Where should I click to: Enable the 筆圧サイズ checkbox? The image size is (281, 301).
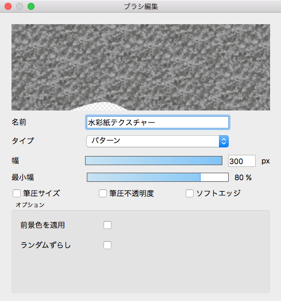point(17,193)
